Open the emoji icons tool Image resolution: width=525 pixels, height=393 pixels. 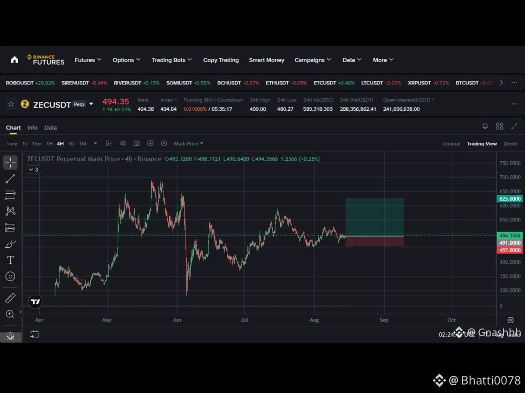pyautogui.click(x=10, y=276)
